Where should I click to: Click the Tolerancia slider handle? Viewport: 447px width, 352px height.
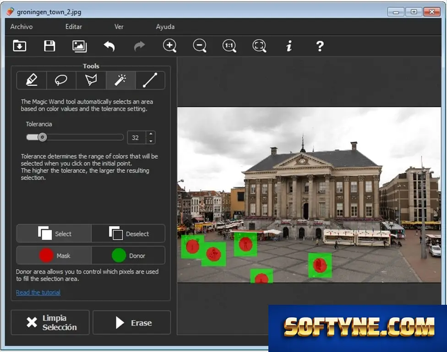(x=43, y=137)
